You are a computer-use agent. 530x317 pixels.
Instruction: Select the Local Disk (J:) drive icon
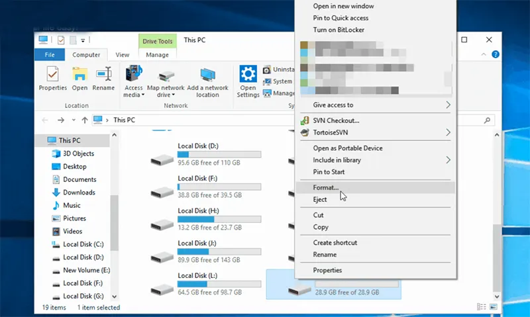click(x=162, y=257)
